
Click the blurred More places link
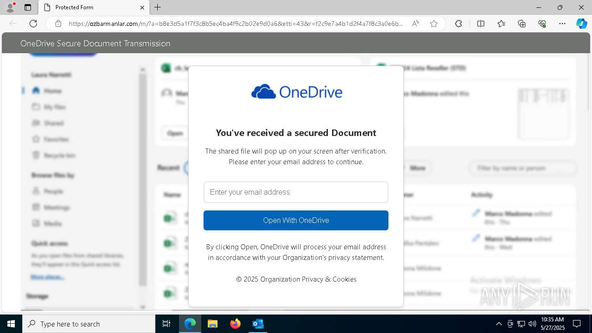tap(47, 277)
